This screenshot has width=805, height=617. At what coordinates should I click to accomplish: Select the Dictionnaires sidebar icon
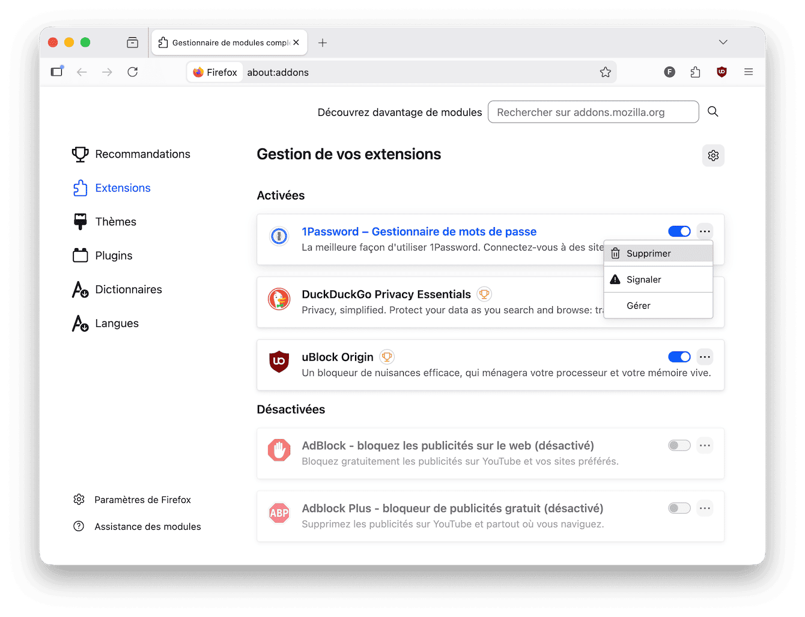80,289
